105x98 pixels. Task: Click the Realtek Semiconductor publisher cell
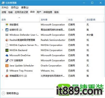53,40
